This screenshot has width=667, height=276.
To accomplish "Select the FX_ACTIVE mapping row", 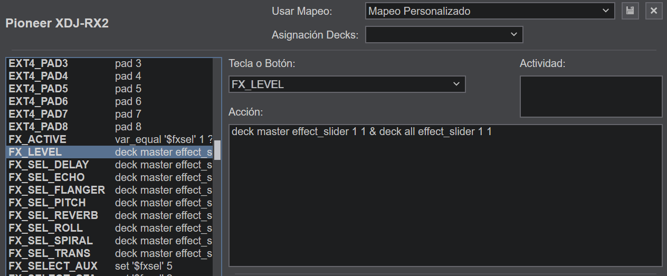I will pos(111,139).
